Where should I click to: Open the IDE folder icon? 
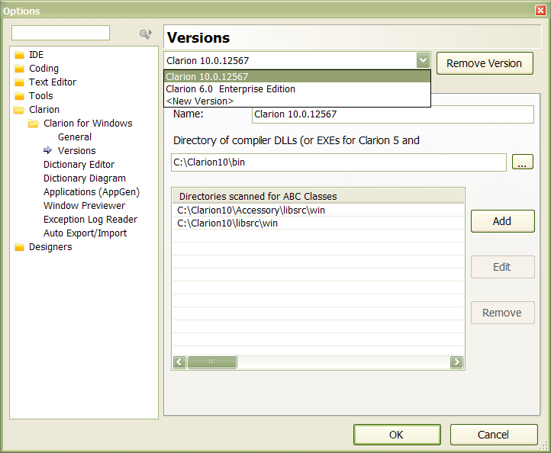[20, 55]
